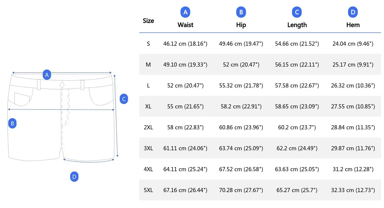The height and width of the screenshot is (208, 384).
Task: Pick the 5XL size row label
Action: (148, 190)
